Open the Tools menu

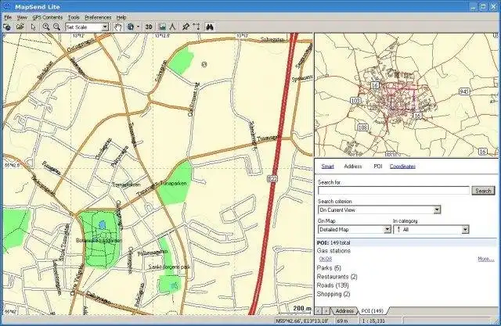[74, 17]
